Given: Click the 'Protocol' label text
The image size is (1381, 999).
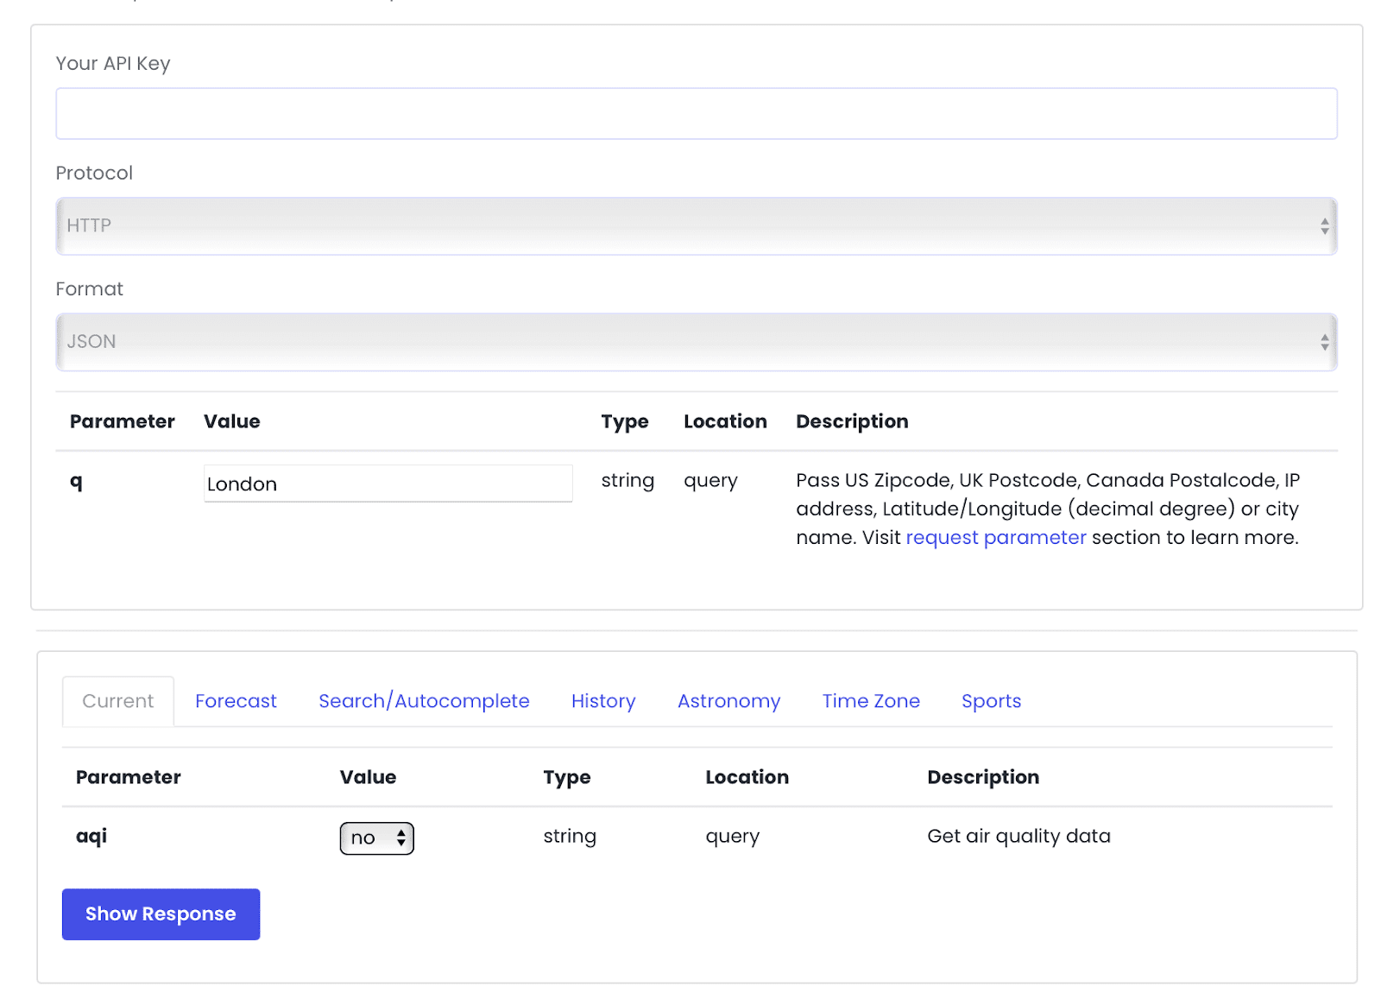Looking at the screenshot, I should coord(94,174).
